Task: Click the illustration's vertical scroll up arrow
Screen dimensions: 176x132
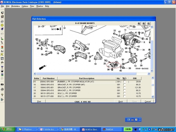Action: click(152, 27)
